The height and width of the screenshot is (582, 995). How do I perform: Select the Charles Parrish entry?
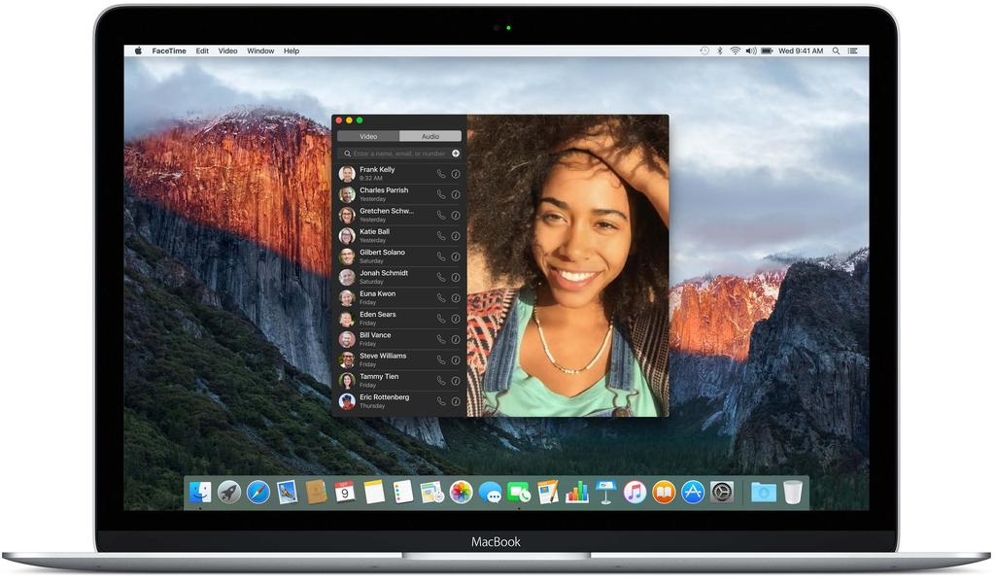pos(399,195)
